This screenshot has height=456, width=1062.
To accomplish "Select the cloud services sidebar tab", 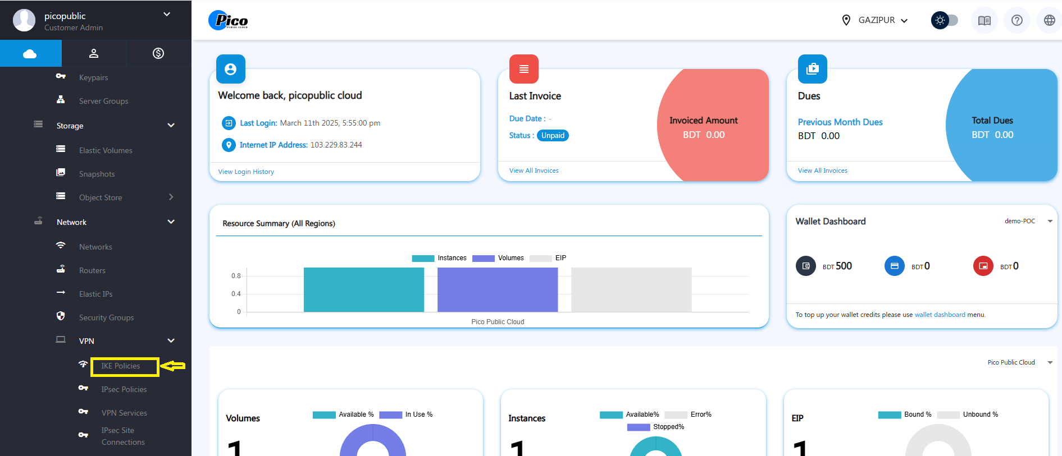I will point(30,54).
